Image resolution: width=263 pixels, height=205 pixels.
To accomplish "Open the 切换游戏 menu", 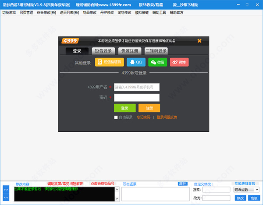I will pyautogui.click(x=9, y=13).
